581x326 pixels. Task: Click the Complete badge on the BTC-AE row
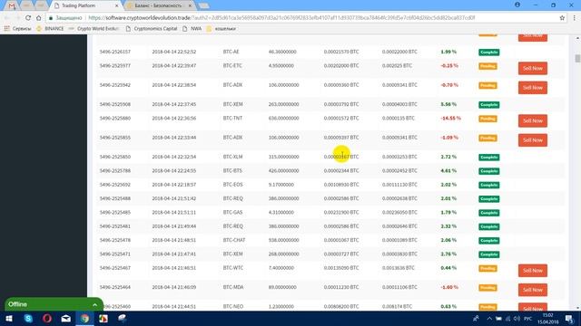(488, 53)
